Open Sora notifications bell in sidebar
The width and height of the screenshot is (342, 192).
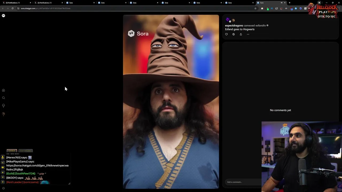pos(3,105)
